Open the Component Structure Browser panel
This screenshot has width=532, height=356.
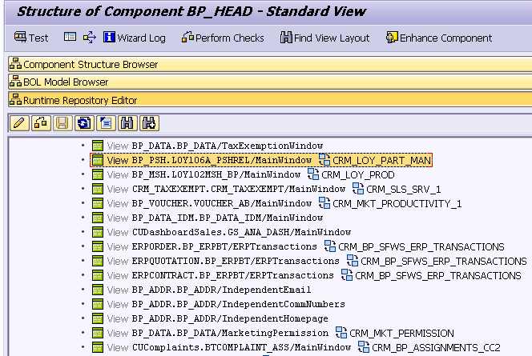[270, 64]
